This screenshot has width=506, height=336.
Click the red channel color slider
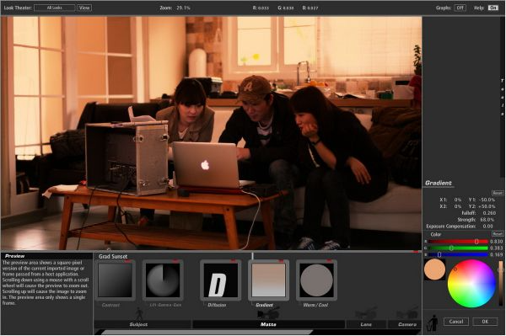pyautogui.click(x=458, y=242)
